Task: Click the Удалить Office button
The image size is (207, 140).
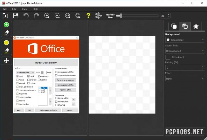Action: click(x=66, y=90)
